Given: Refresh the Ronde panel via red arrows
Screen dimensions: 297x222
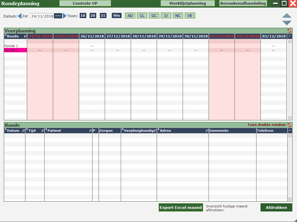Looking at the screenshot, I should [289, 125].
